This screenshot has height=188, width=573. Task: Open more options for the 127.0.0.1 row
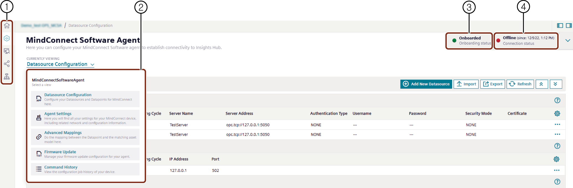557,170
